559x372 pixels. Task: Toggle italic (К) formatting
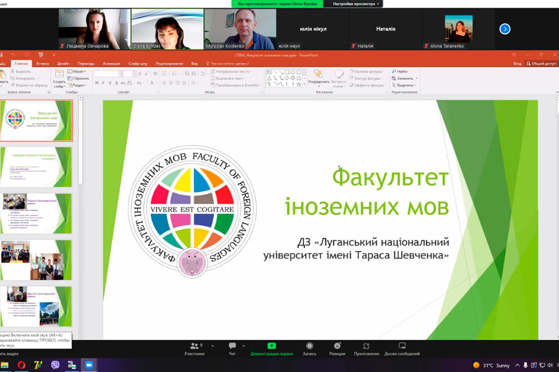click(103, 83)
